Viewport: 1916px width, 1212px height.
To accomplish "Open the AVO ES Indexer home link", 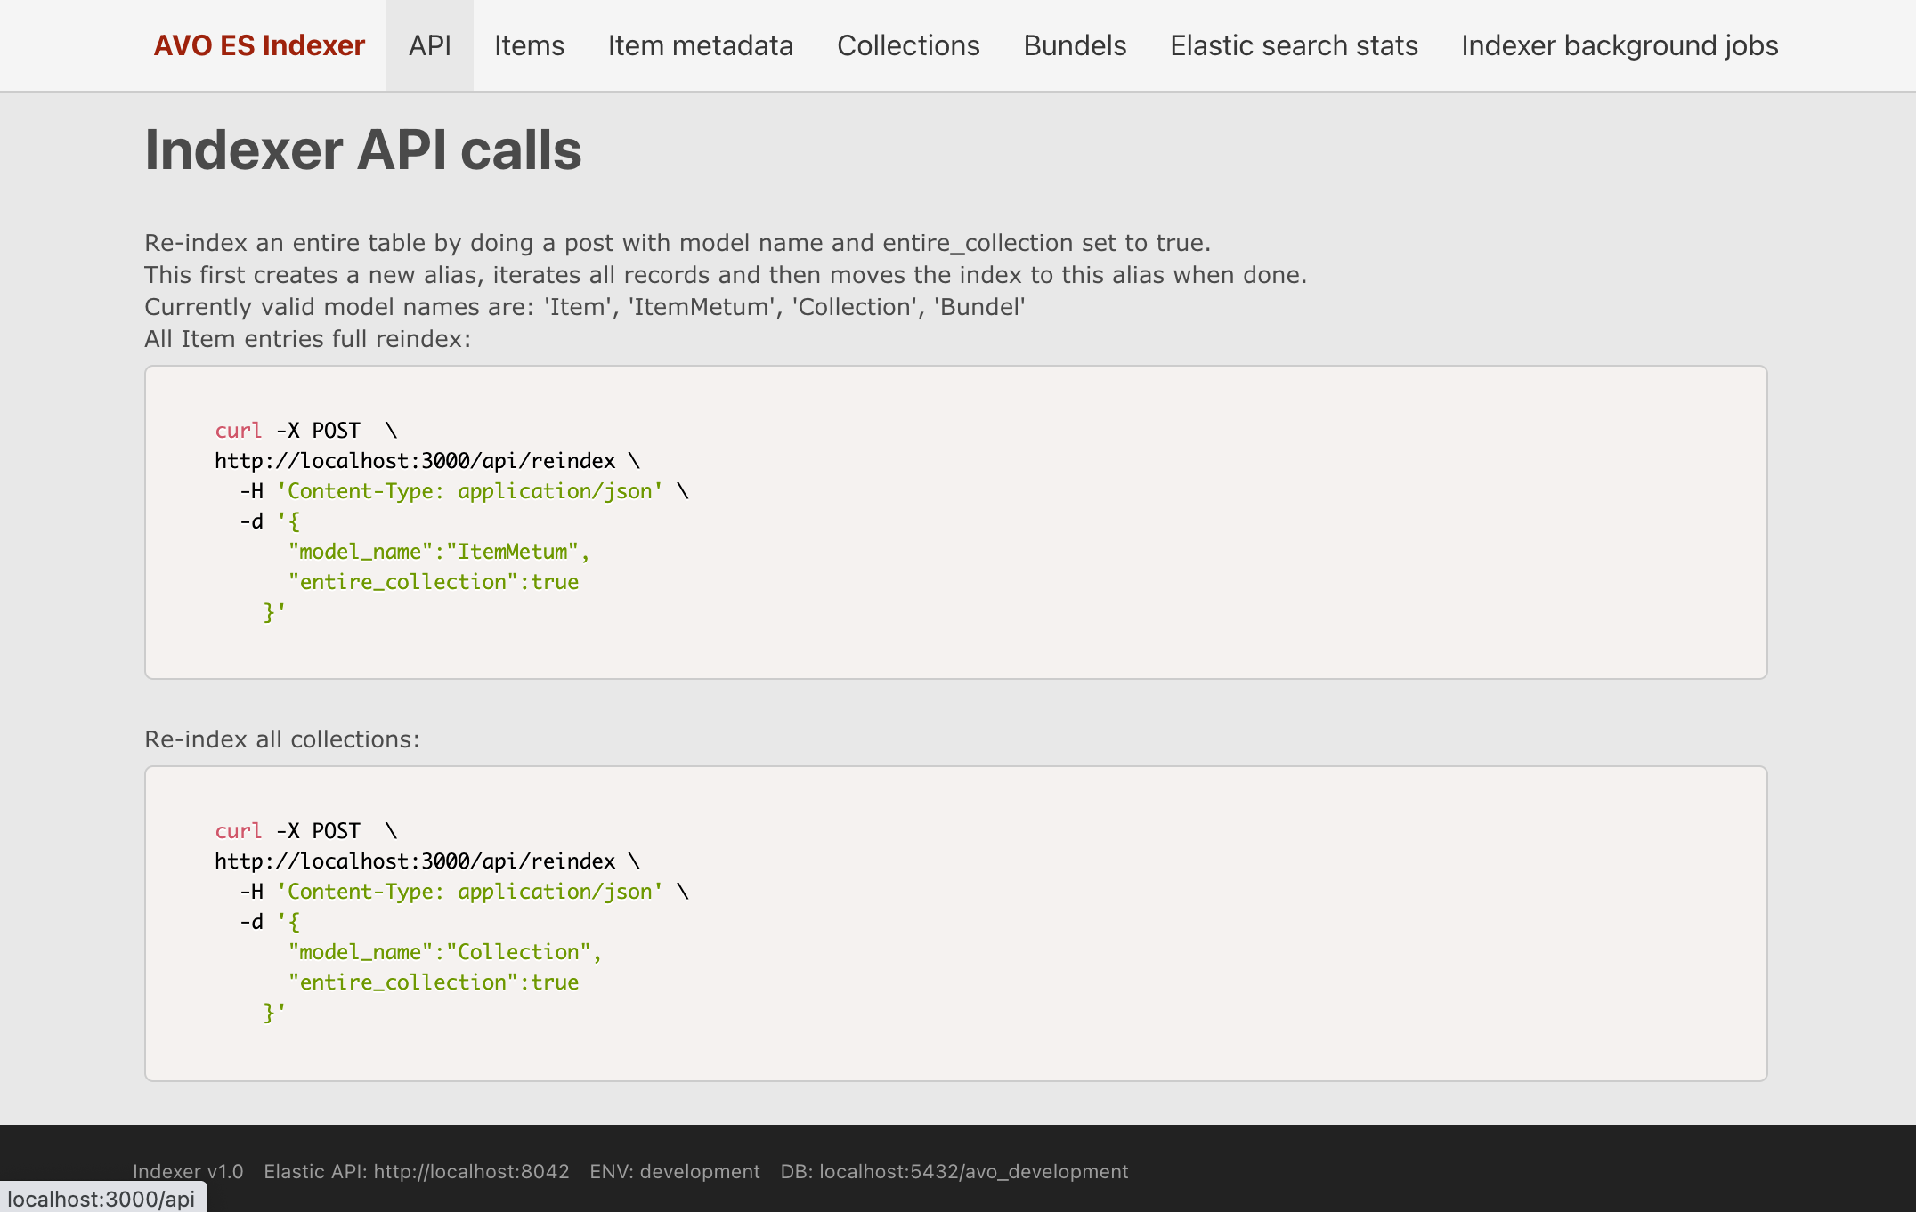I will (x=259, y=45).
